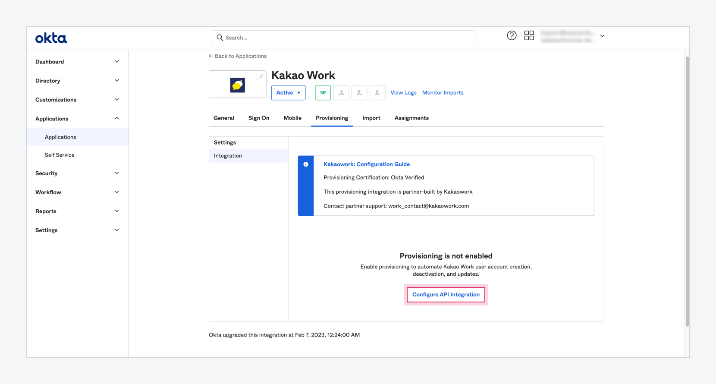Screen dimensions: 716x384
Task: Click Configure API Integration button
Action: [446, 295]
